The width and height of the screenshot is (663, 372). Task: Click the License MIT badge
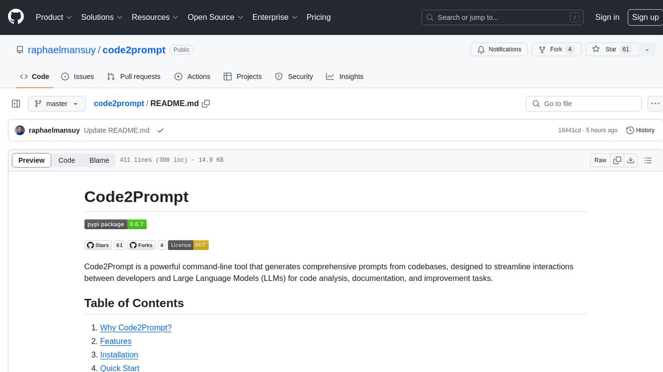click(x=188, y=245)
